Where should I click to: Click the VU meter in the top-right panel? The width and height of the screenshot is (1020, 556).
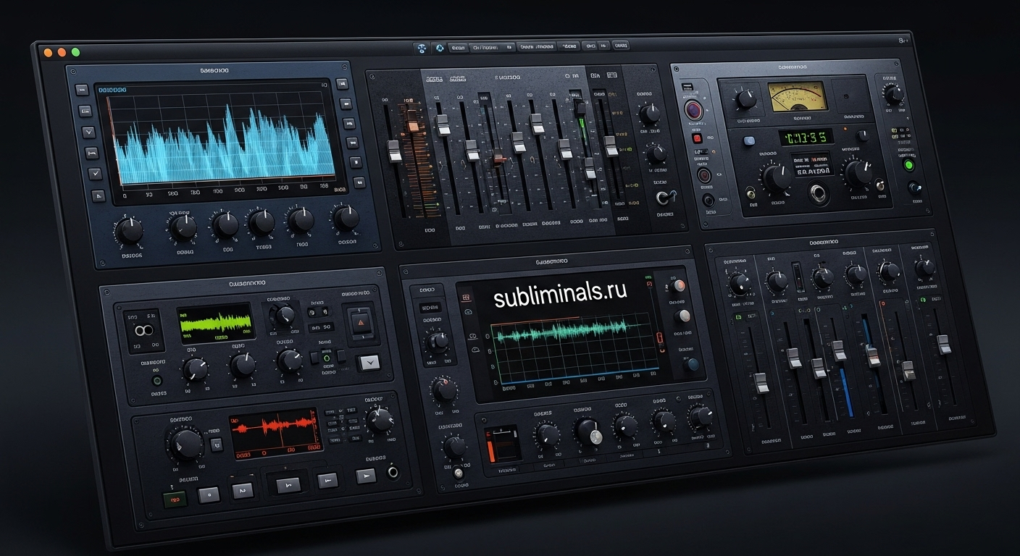click(798, 96)
